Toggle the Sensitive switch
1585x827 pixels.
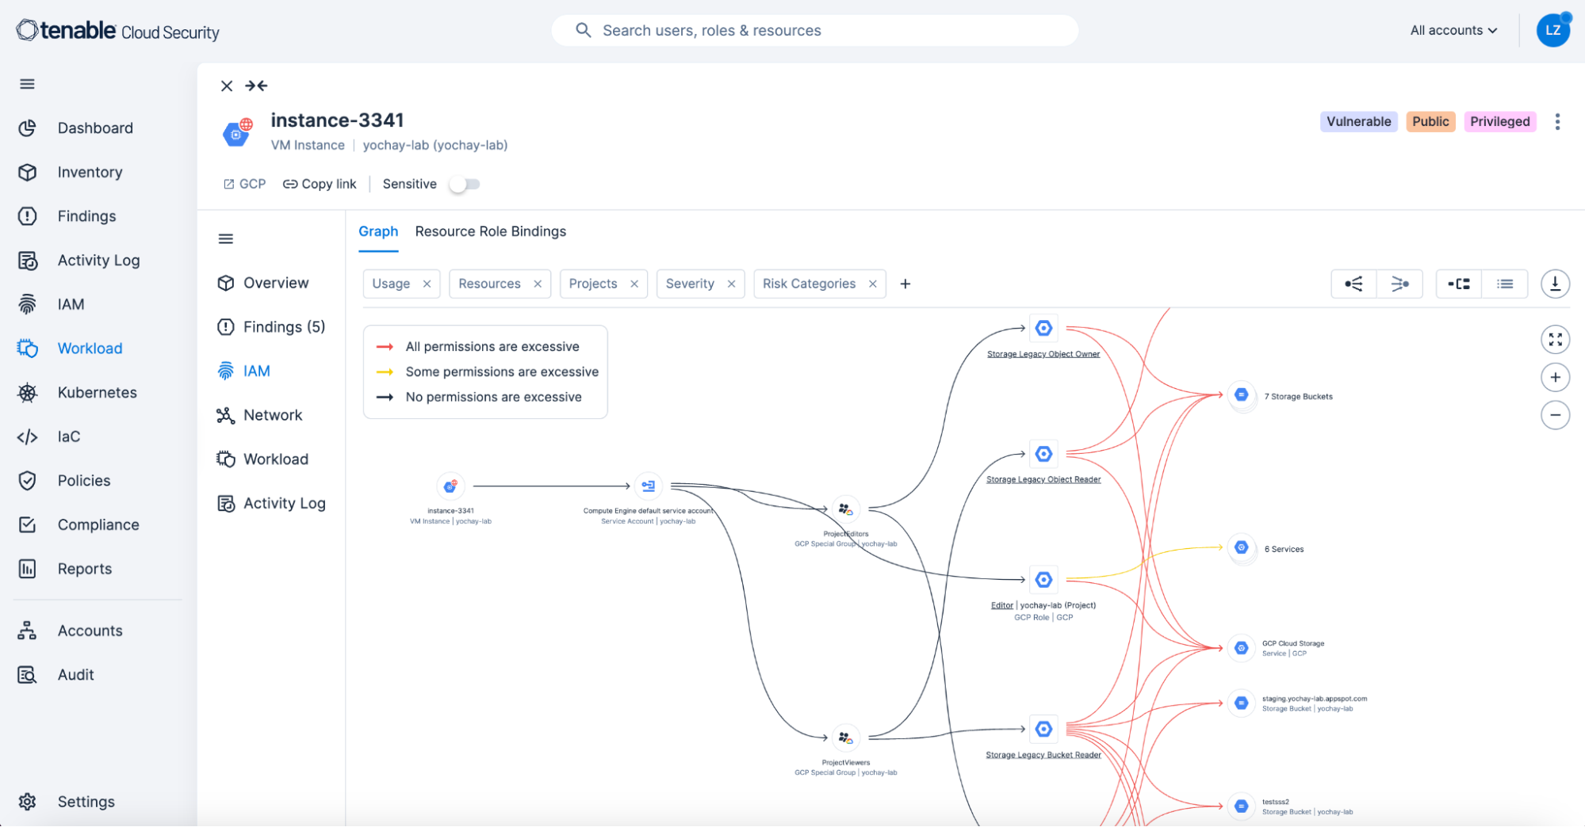(x=465, y=184)
